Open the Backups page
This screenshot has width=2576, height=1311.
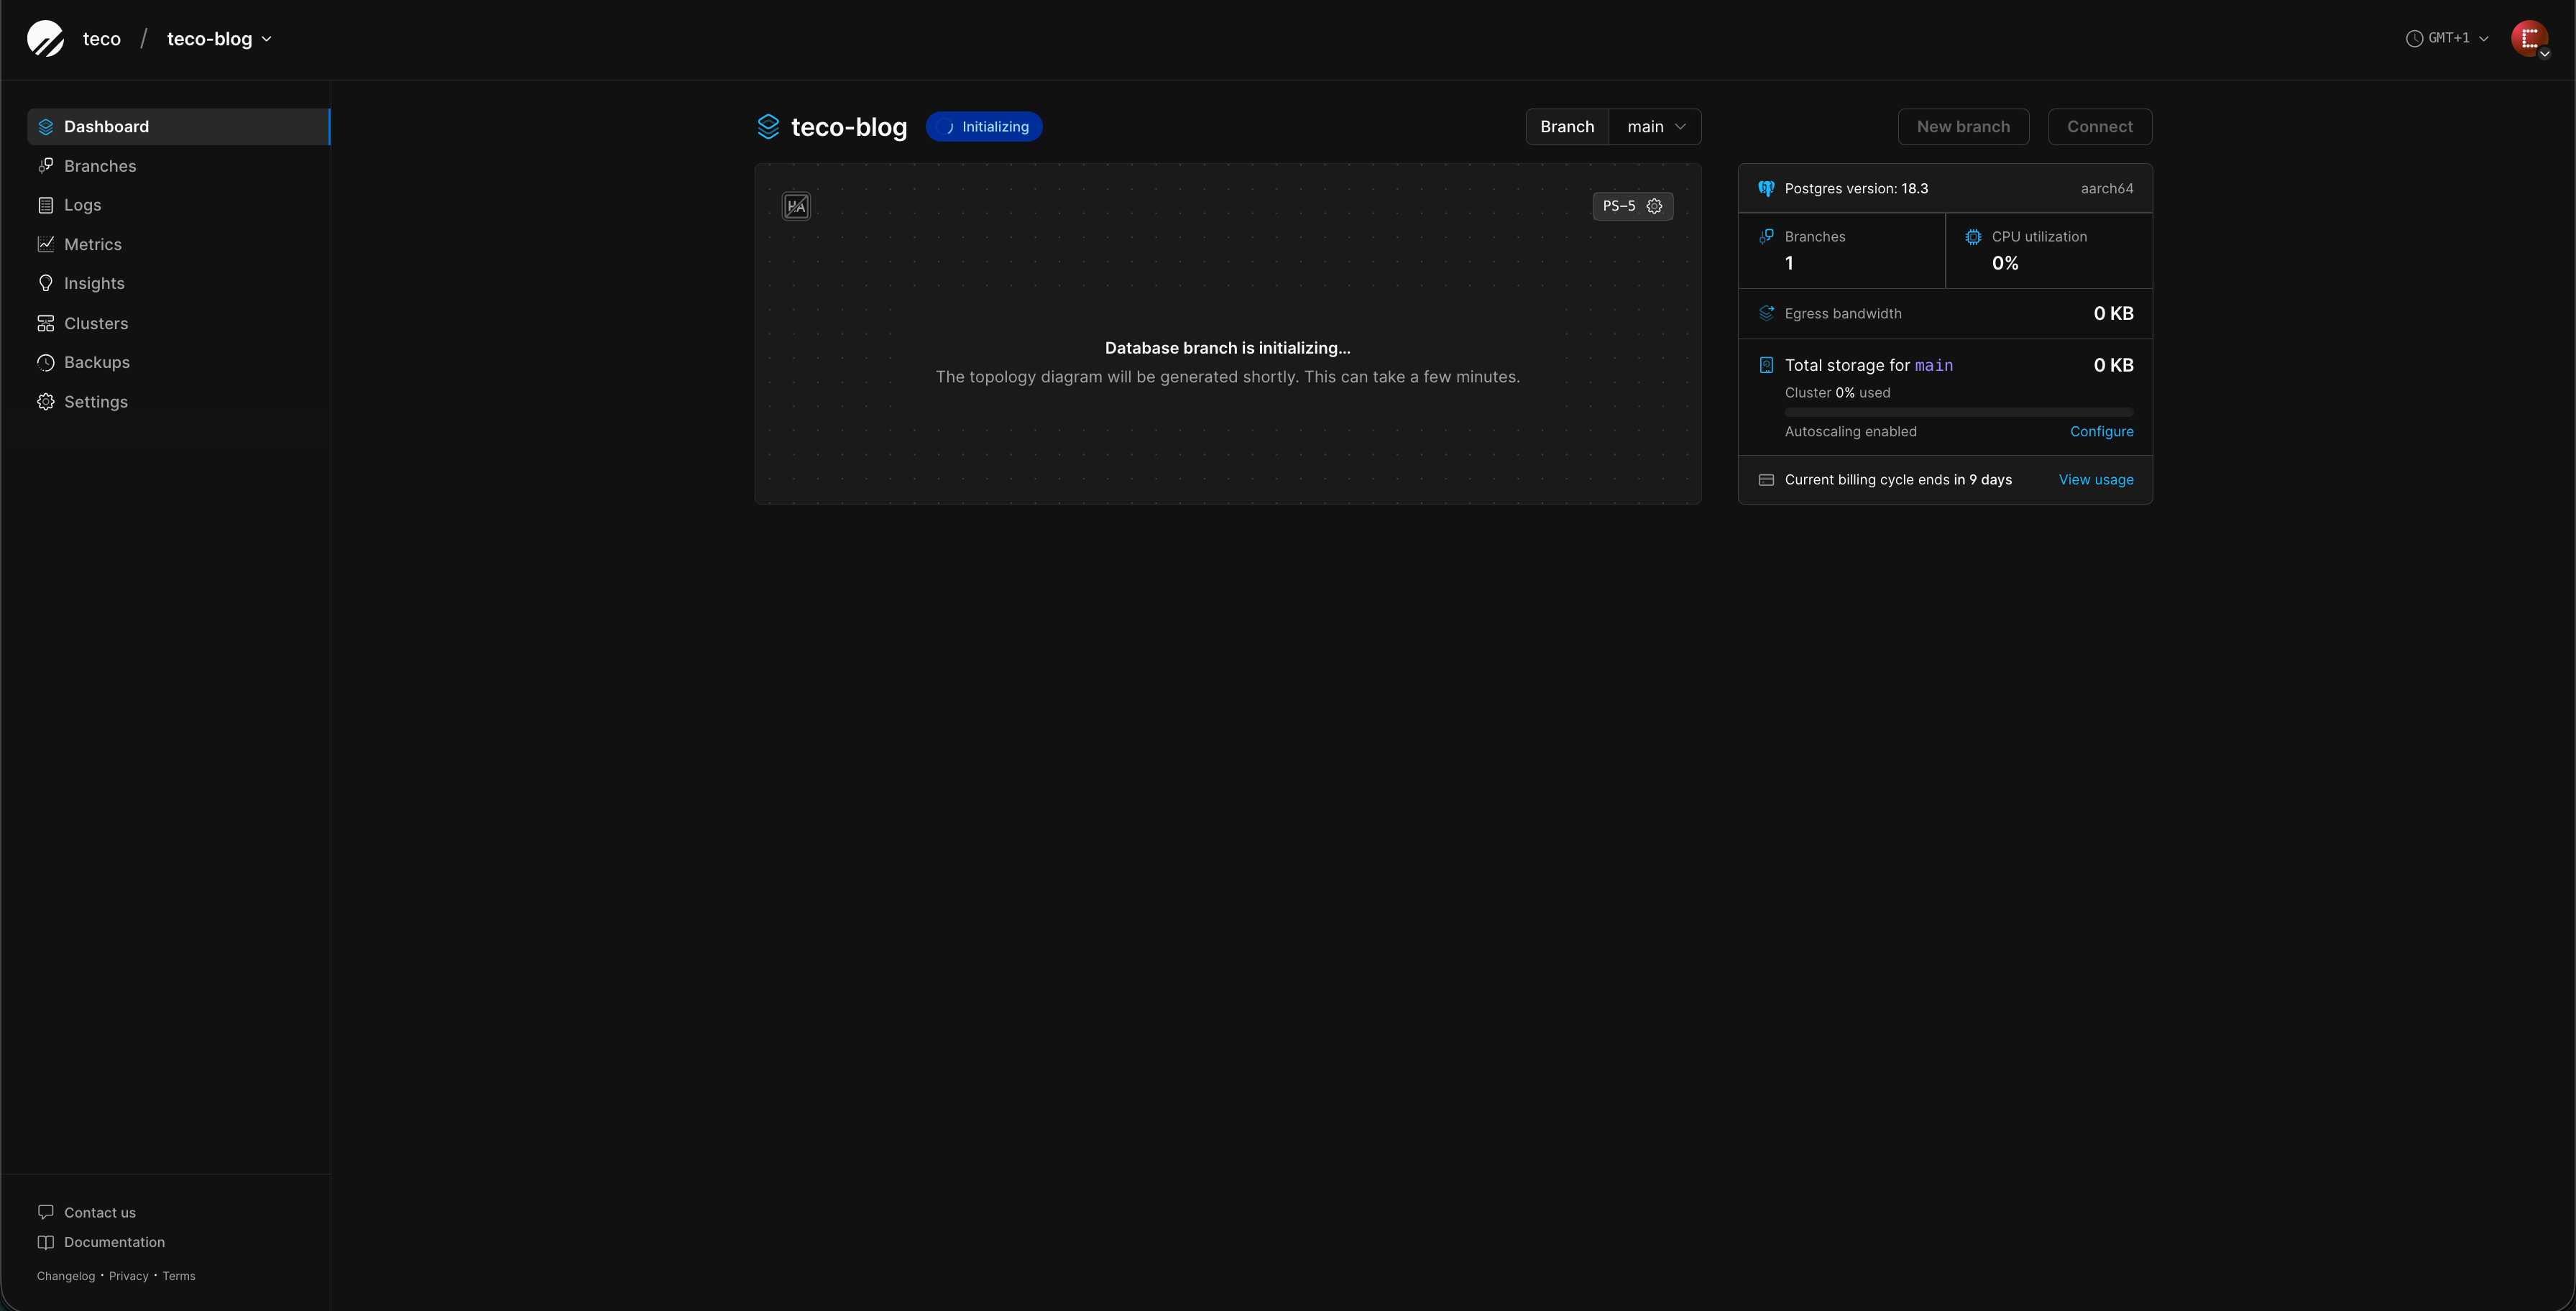click(96, 363)
